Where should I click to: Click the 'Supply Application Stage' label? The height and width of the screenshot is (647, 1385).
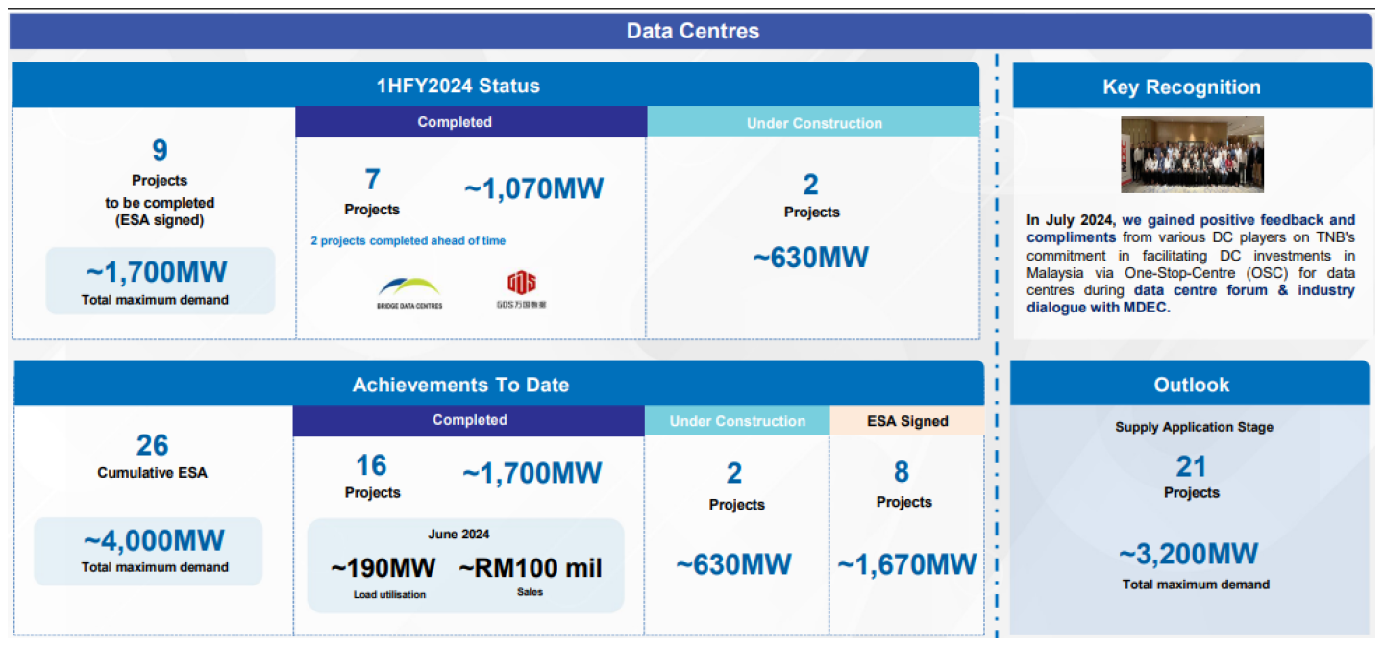[x=1194, y=427]
